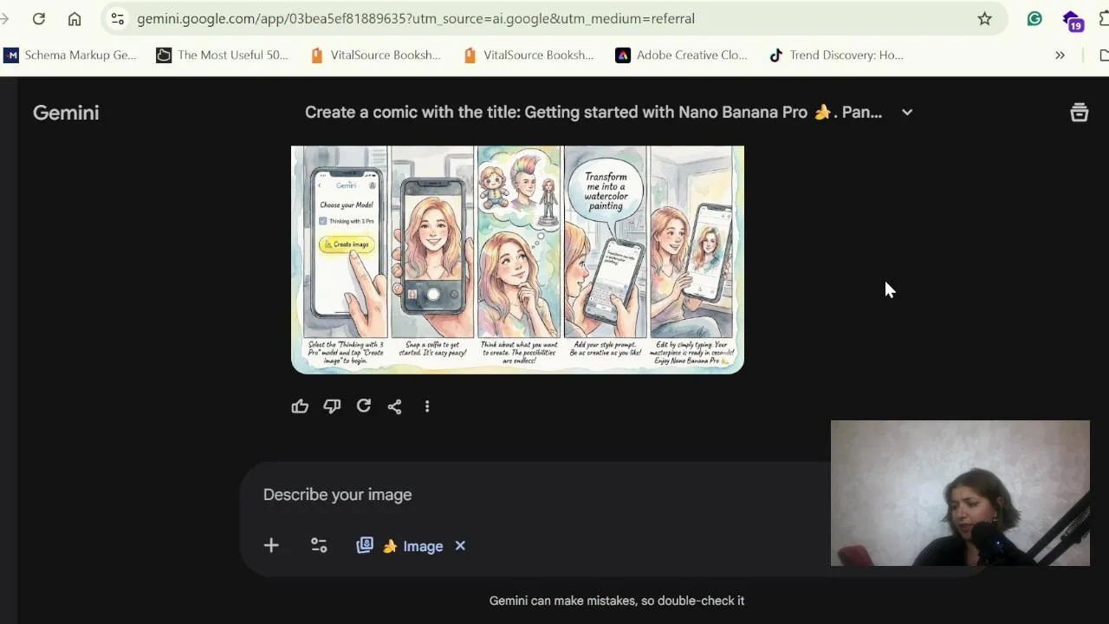This screenshot has height=624, width=1109.
Task: Open the tools settings sliders icon
Action: pos(319,545)
